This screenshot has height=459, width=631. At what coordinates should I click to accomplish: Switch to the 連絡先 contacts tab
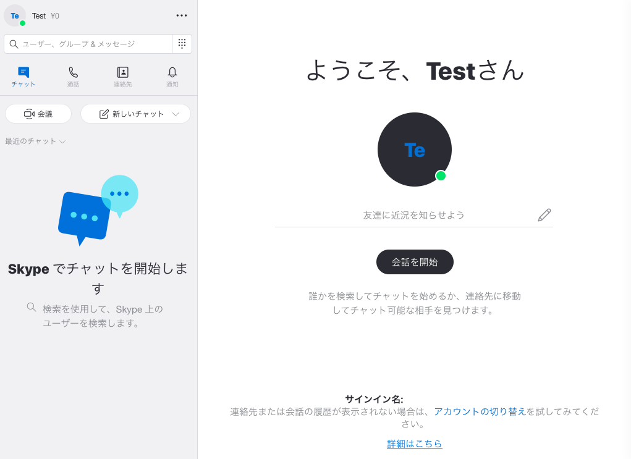[x=122, y=77]
